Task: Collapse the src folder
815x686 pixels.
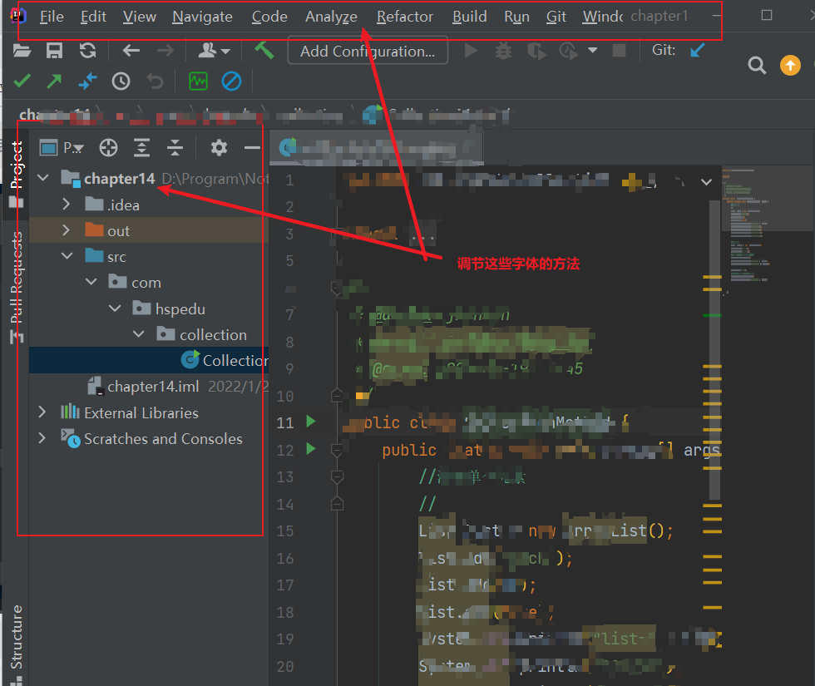Action: [x=67, y=256]
